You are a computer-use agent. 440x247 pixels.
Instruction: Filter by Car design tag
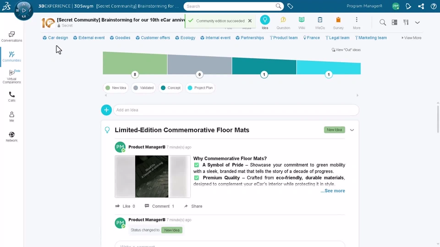pyautogui.click(x=55, y=38)
